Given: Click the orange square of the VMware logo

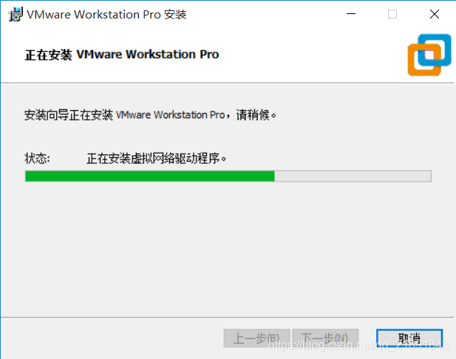Looking at the screenshot, I should click(x=424, y=60).
